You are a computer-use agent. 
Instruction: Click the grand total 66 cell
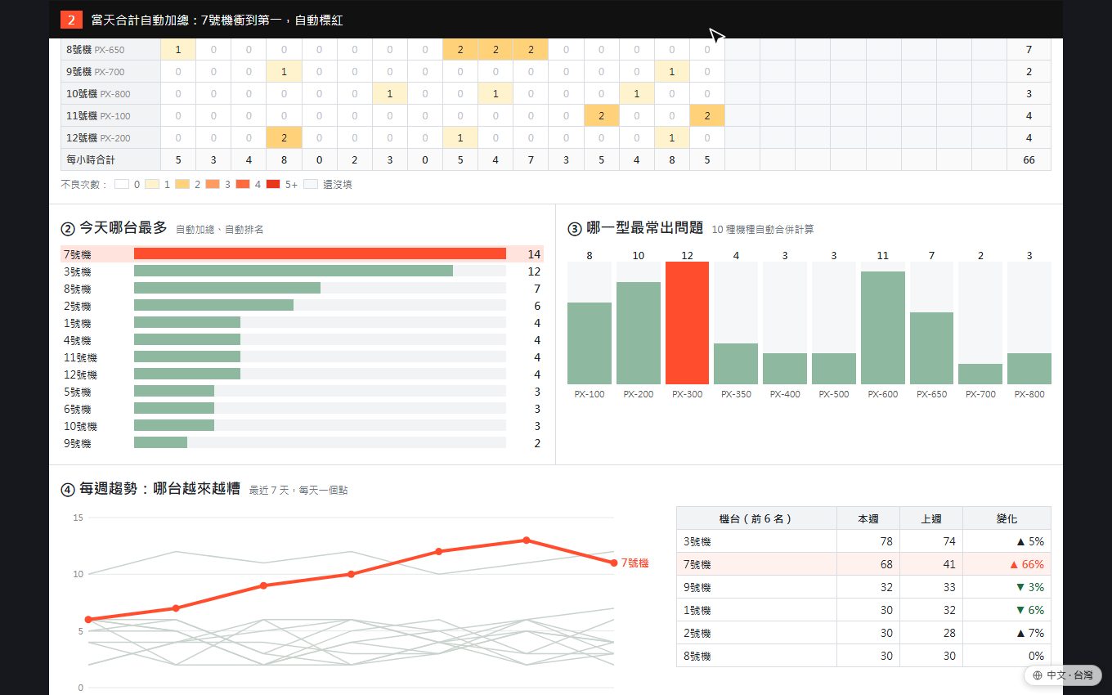(1029, 160)
